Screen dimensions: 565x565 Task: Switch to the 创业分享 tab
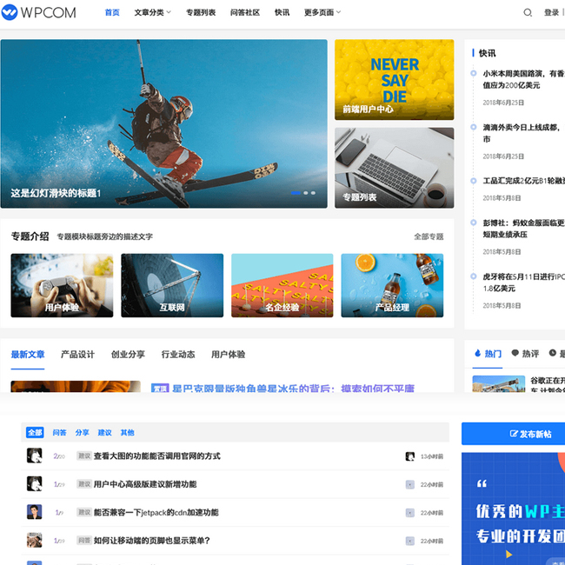128,355
